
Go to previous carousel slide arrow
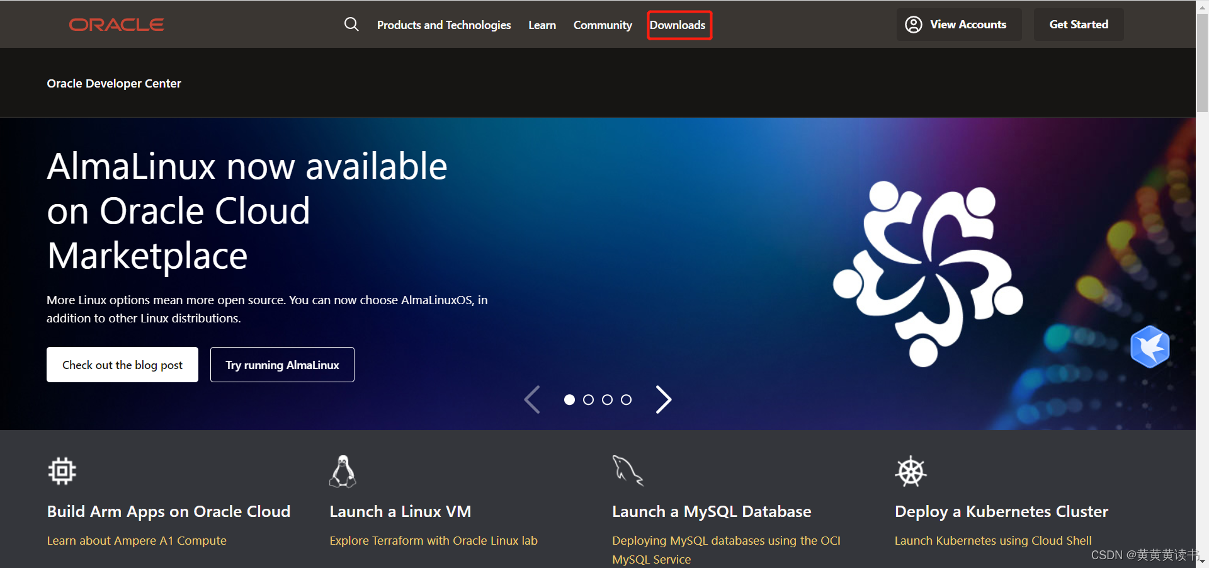(532, 399)
